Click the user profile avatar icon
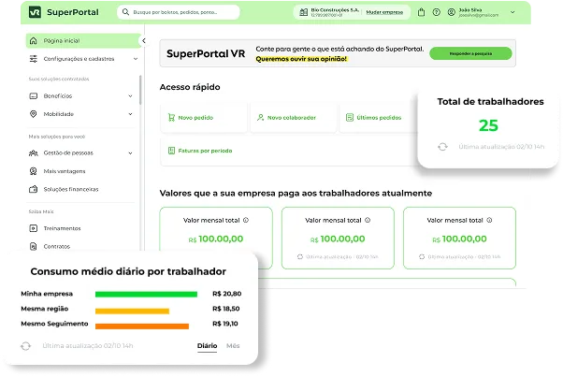Screen dimensions: 563x377 coord(452,12)
